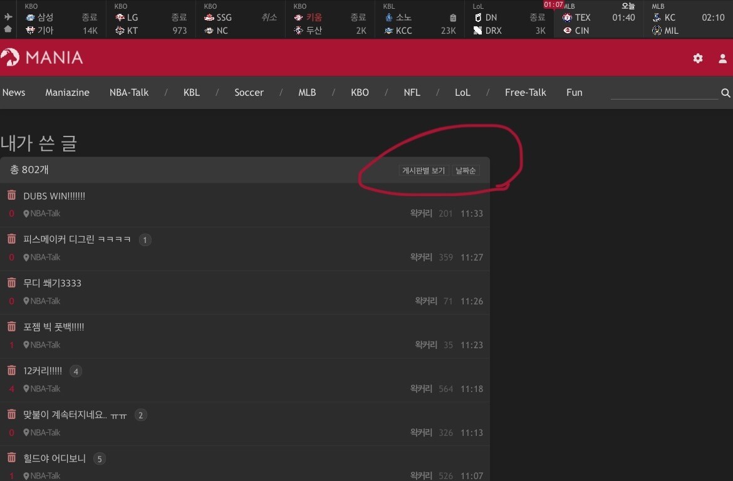Open the Free-Talk board
Image resolution: width=733 pixels, height=481 pixels.
click(x=526, y=93)
